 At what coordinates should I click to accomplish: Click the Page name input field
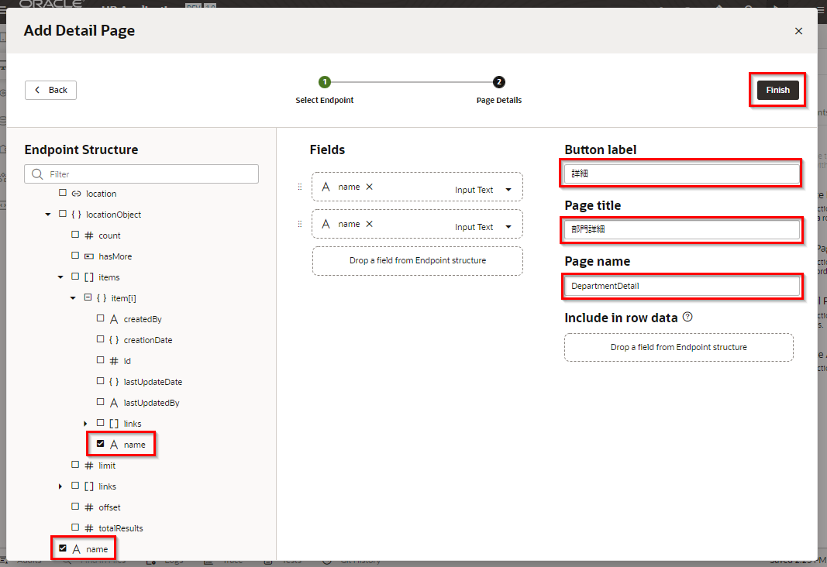pos(682,286)
